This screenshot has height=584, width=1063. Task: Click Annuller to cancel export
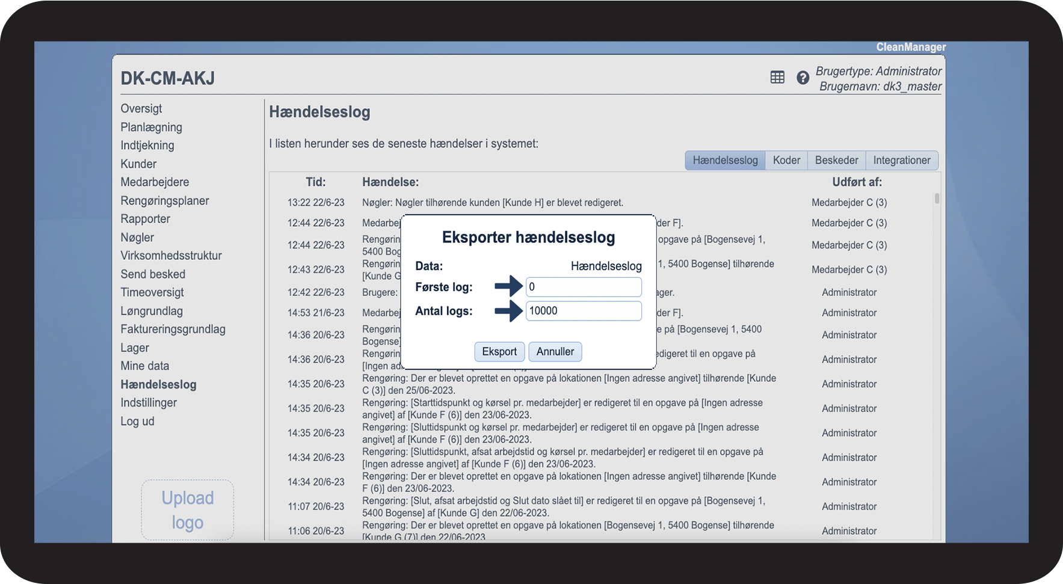pos(555,352)
